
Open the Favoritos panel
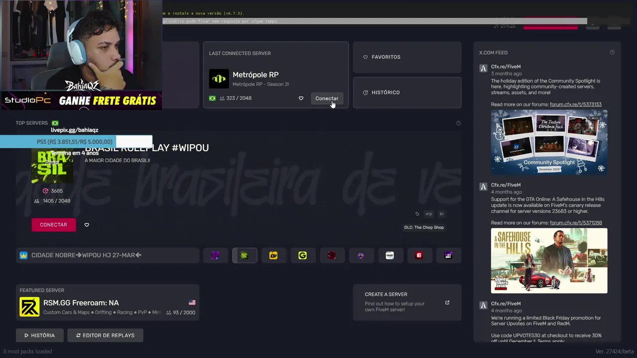pyautogui.click(x=407, y=57)
